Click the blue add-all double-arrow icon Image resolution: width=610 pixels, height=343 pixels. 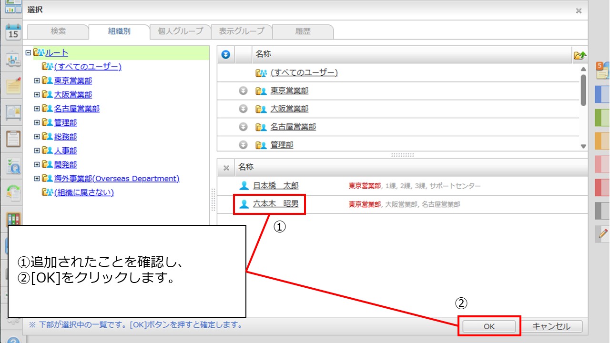(x=226, y=55)
